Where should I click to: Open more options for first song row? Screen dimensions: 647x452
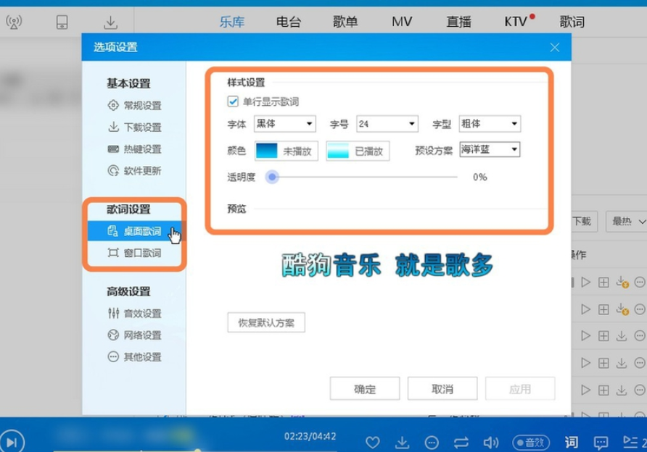pos(640,282)
